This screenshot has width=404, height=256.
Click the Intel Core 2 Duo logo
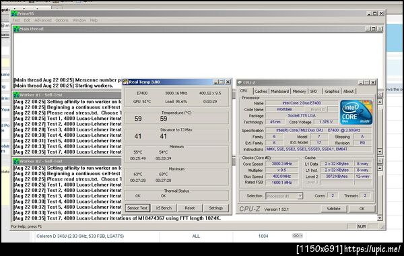click(x=356, y=113)
